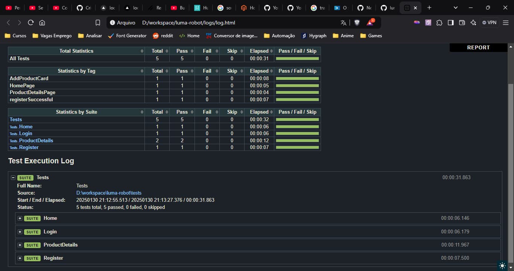Viewport: 514px width, 271px height.
Task: Open the extensions puzzle icon
Action: (x=439, y=23)
